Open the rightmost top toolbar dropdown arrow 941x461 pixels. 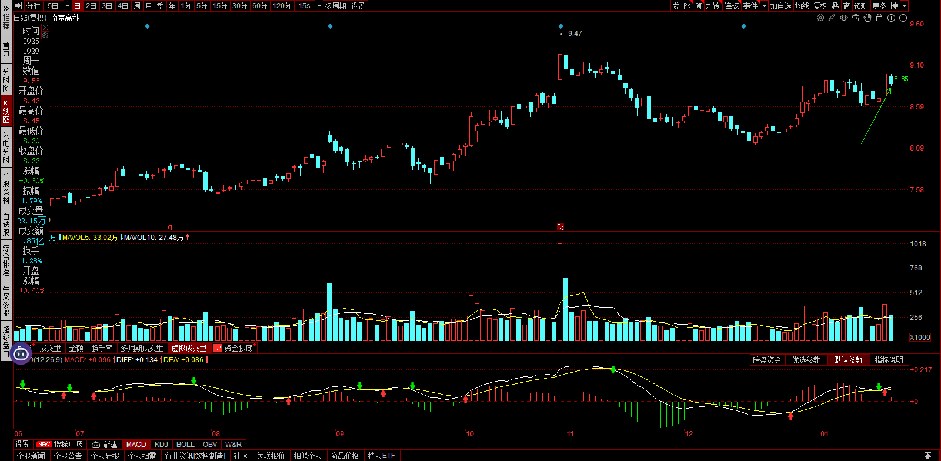(904, 6)
